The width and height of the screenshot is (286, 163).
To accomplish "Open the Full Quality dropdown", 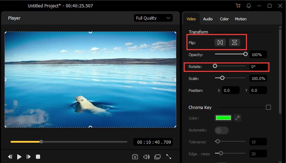I will (x=153, y=18).
